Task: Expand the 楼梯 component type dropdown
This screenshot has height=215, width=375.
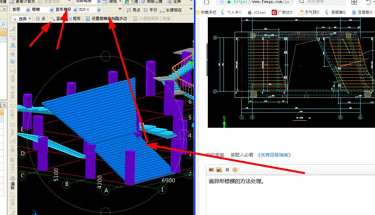Action: tap(51, 10)
